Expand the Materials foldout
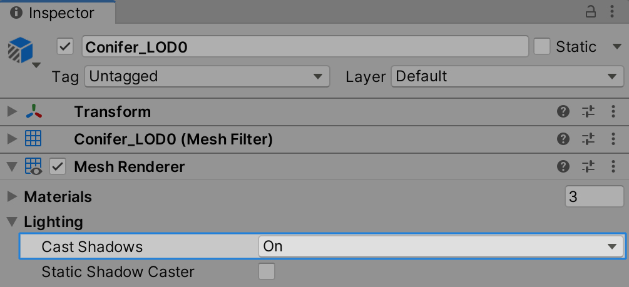The width and height of the screenshot is (629, 287). (11, 197)
